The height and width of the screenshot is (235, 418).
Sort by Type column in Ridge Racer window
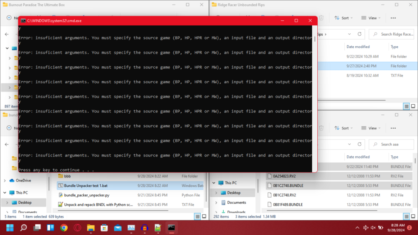395,47
